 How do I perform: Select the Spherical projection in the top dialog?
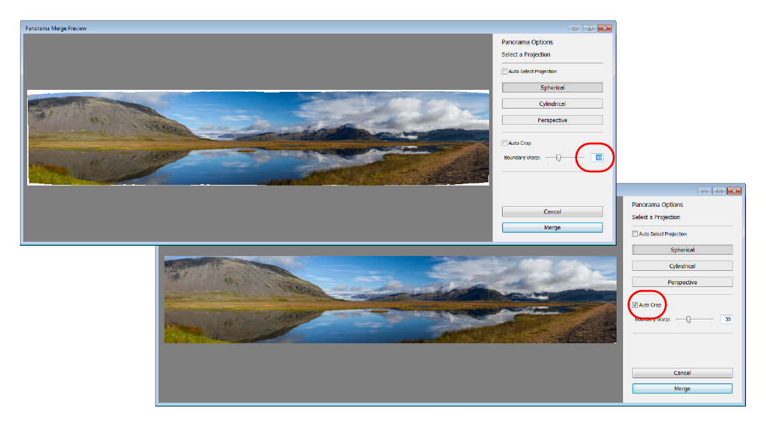552,87
